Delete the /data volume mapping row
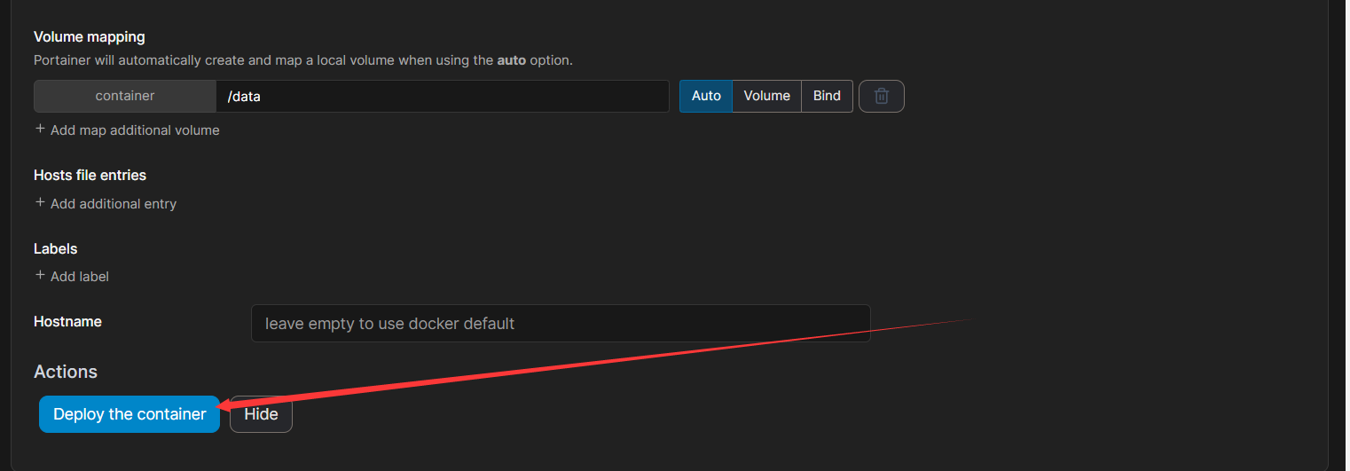 coord(881,97)
